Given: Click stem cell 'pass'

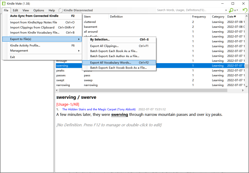Looking at the screenshot, I should [x=87, y=76].
